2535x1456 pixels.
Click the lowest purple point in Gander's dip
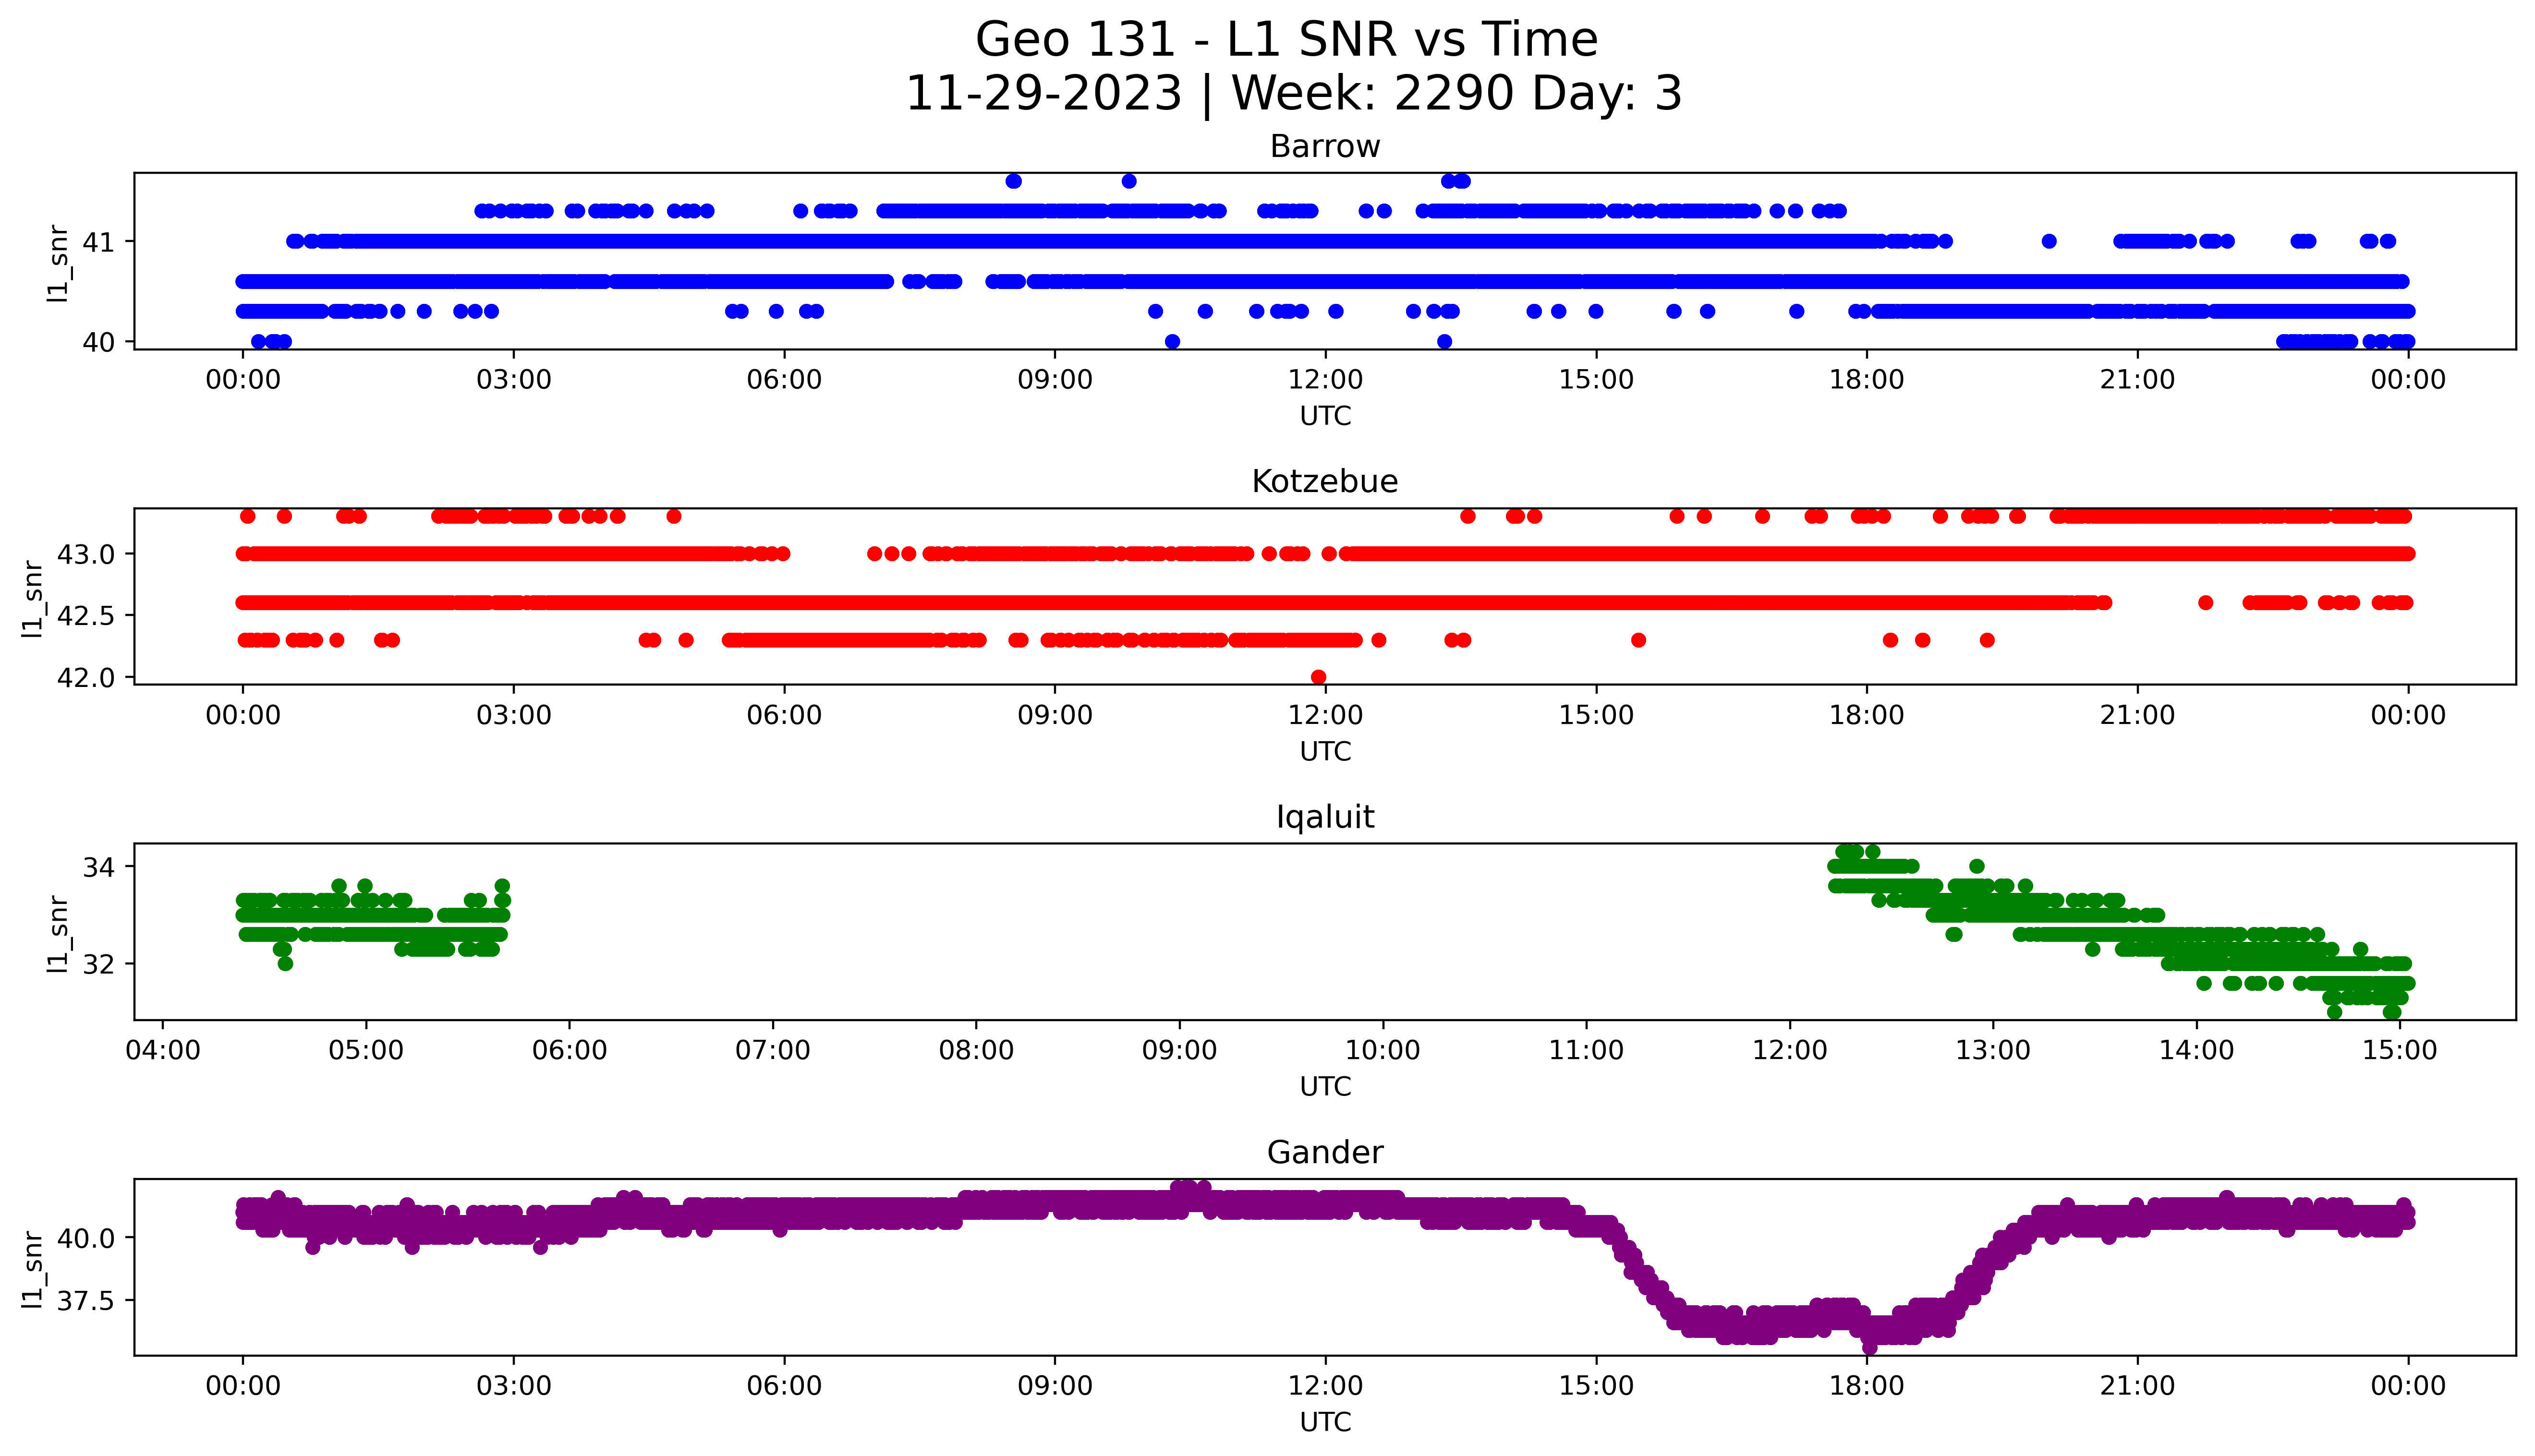click(x=1869, y=1347)
